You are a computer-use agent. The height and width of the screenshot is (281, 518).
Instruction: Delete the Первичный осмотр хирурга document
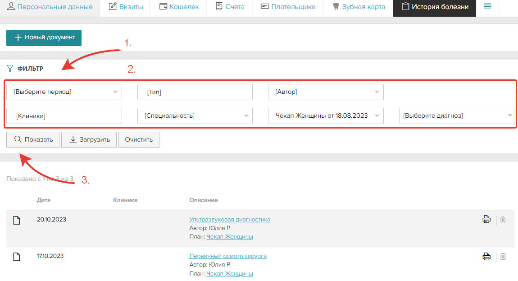[503, 257]
